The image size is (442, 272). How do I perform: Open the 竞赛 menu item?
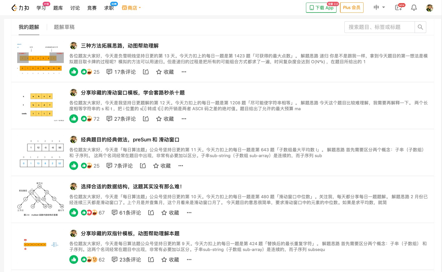click(x=92, y=8)
